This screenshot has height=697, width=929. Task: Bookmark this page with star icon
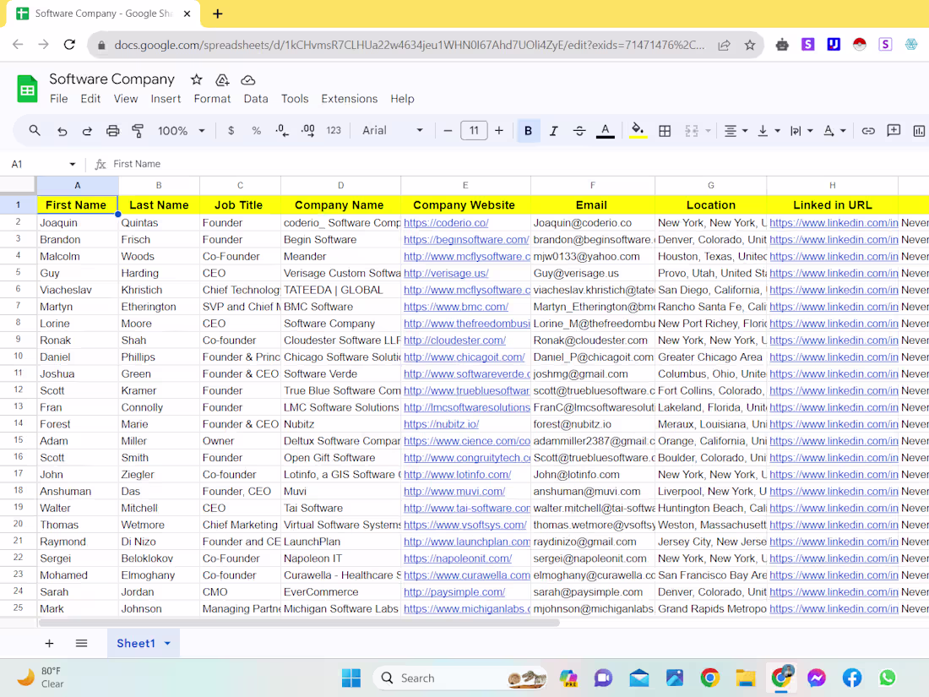point(749,45)
